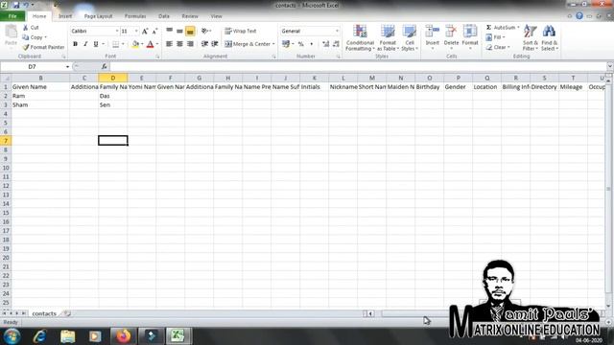Viewport: 614px width, 345px height.
Task: Increase font size with Grow Font
Action: tap(145, 31)
